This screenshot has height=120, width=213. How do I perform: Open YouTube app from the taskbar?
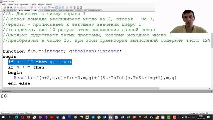point(52,117)
